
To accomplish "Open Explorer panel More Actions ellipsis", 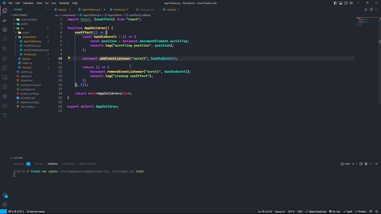I will click(48, 10).
